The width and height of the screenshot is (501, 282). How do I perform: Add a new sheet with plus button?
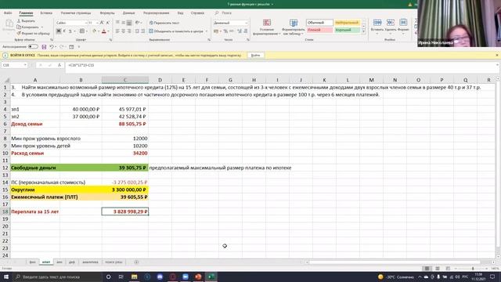136,262
